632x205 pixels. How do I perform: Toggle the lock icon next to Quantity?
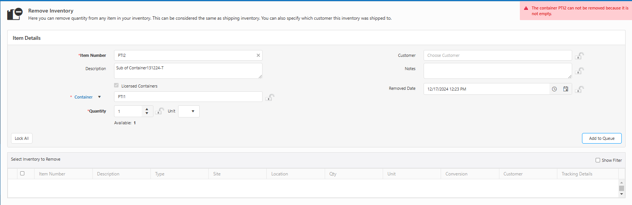(x=160, y=111)
